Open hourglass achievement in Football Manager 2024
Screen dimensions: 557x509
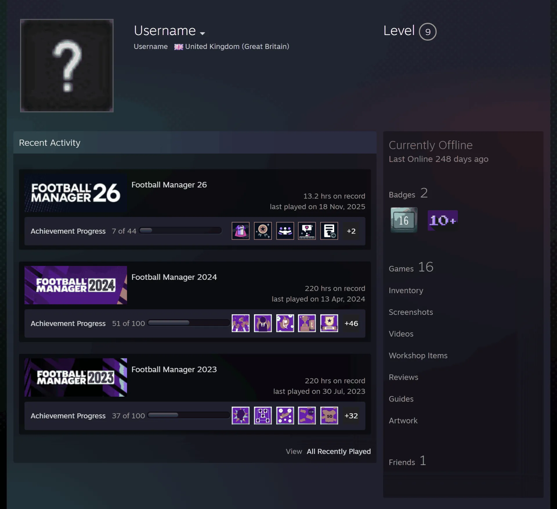(x=307, y=323)
